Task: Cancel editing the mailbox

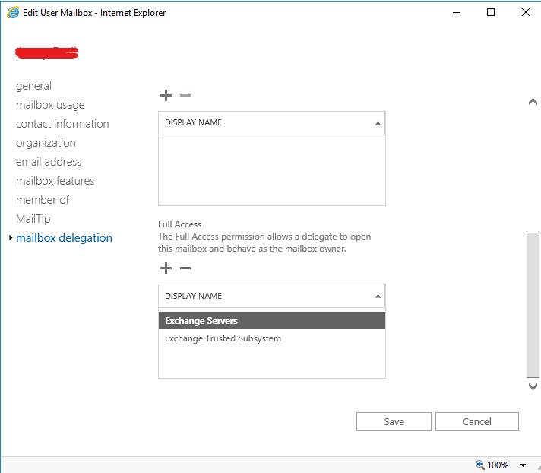Action: coord(477,421)
